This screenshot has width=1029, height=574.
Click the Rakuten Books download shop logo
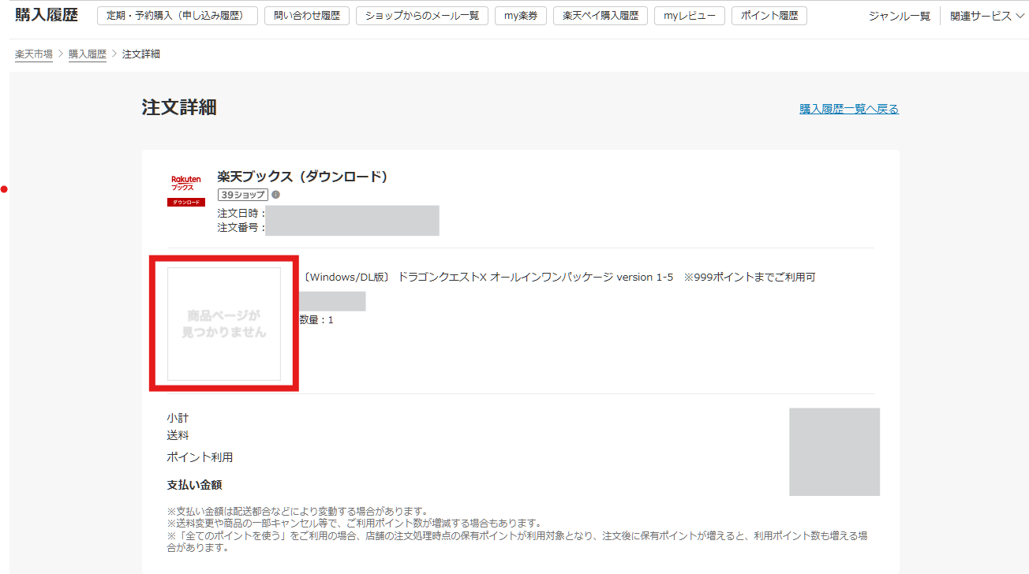[187, 191]
